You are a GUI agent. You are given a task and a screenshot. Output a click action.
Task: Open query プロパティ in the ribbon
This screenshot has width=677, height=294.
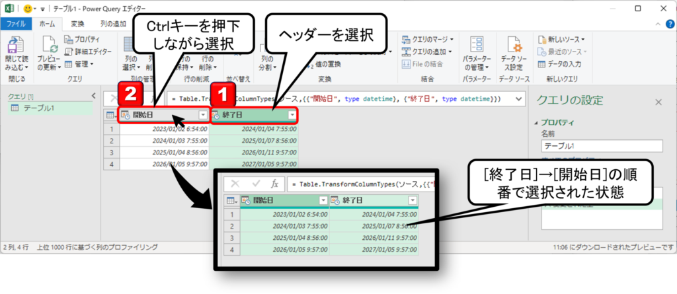(x=82, y=40)
